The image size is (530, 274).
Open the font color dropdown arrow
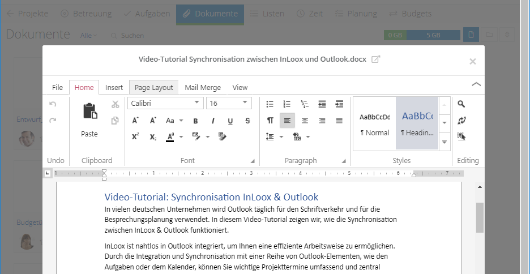tap(181, 137)
